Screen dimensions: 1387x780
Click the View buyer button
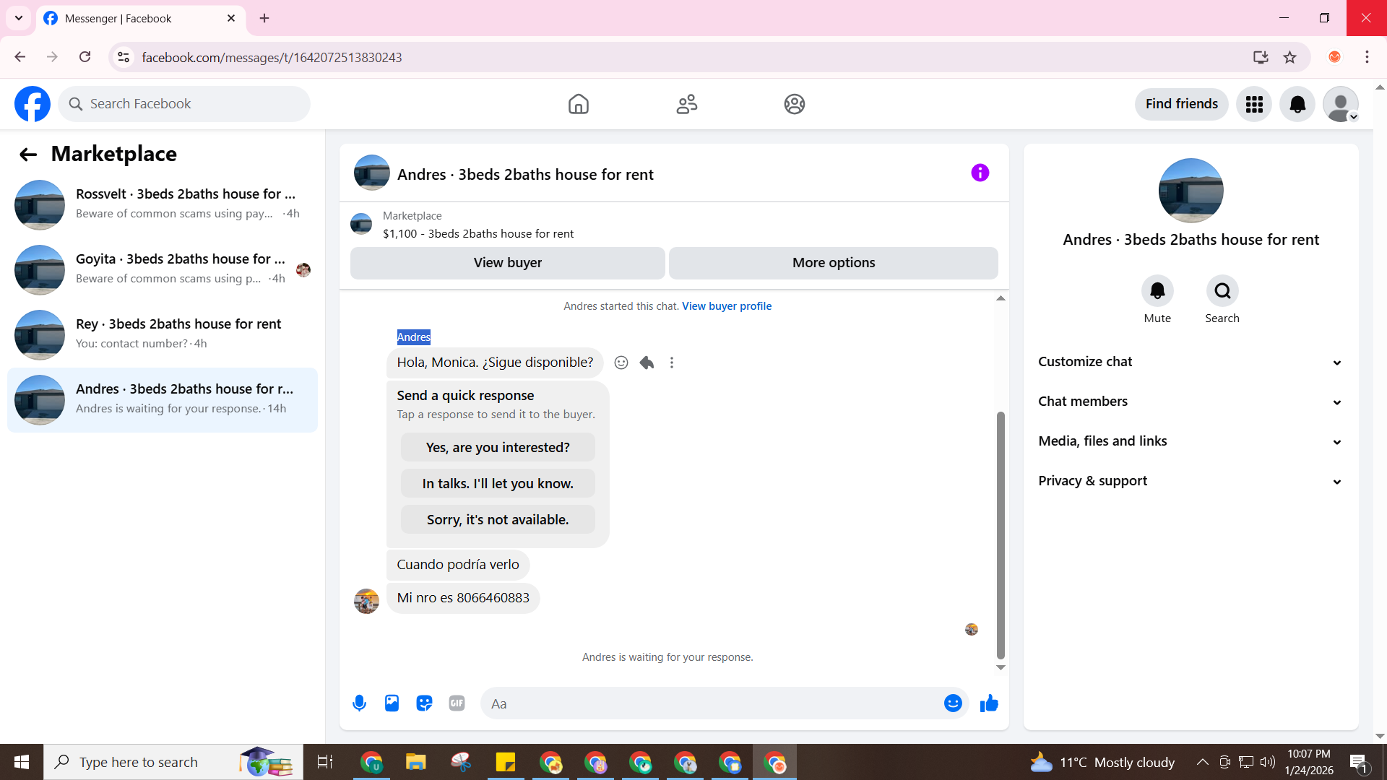[507, 263]
